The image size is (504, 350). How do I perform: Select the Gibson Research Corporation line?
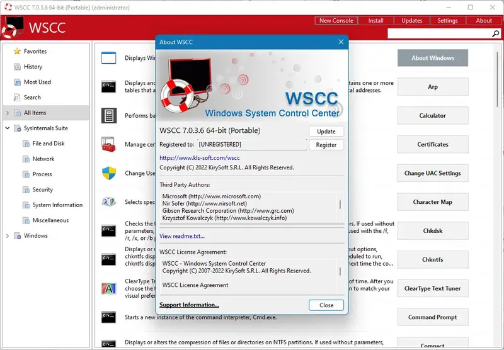[228, 211]
